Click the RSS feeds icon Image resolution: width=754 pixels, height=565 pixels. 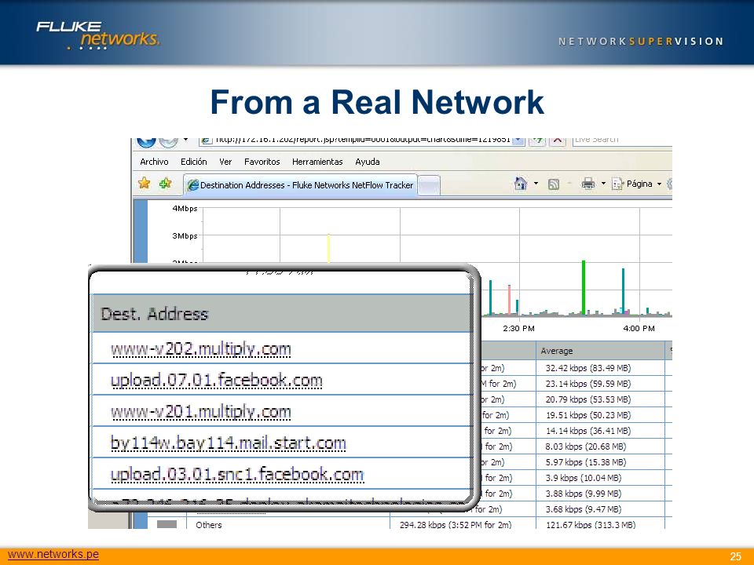tap(554, 184)
